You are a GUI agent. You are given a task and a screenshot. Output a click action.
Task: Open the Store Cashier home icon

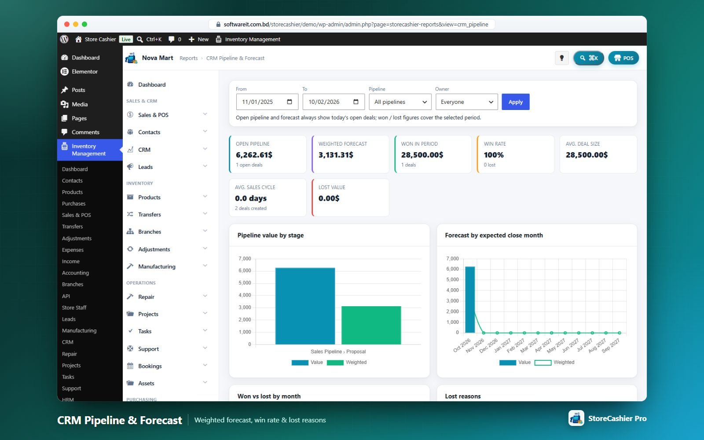pyautogui.click(x=78, y=39)
